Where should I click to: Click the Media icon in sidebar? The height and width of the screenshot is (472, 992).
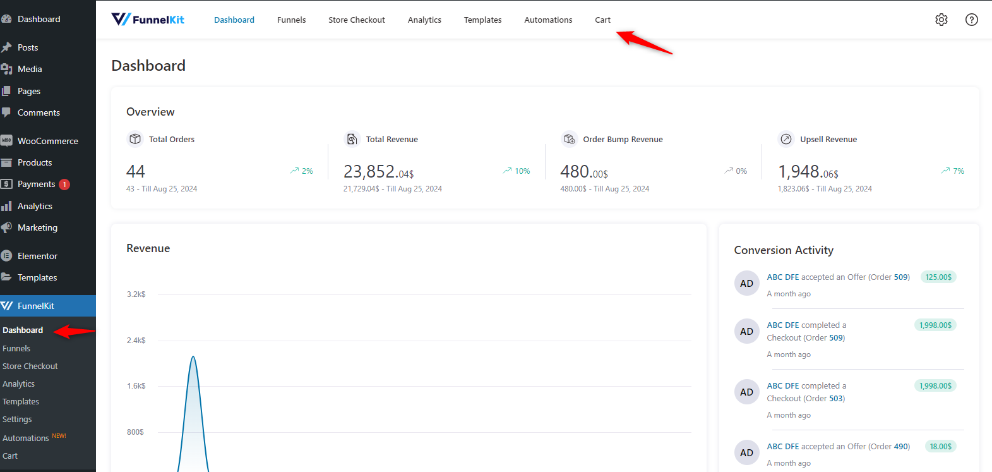[x=6, y=69]
